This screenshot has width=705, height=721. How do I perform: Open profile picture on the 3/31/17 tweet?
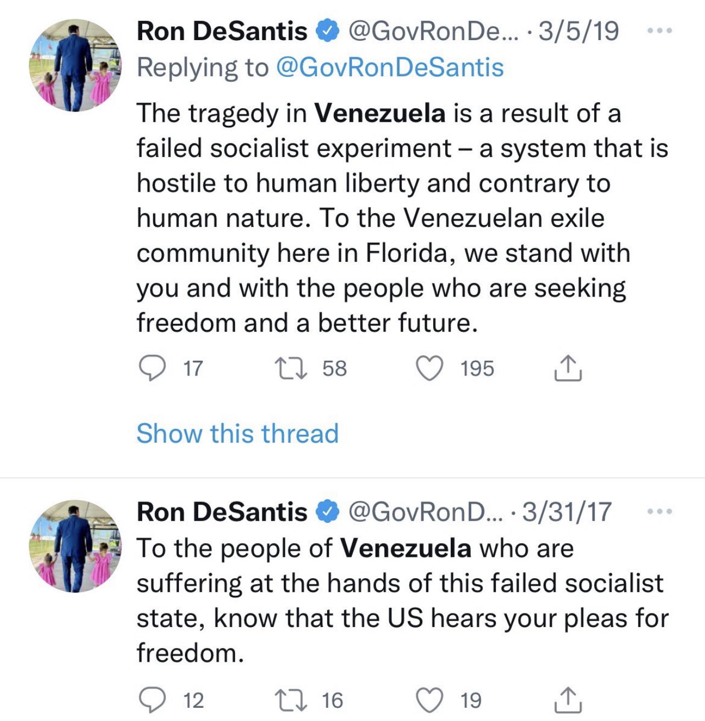(x=75, y=546)
